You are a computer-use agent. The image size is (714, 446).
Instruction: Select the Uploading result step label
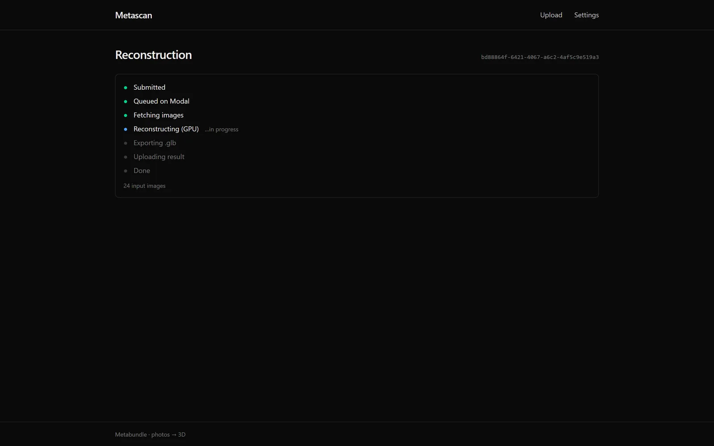point(159,157)
